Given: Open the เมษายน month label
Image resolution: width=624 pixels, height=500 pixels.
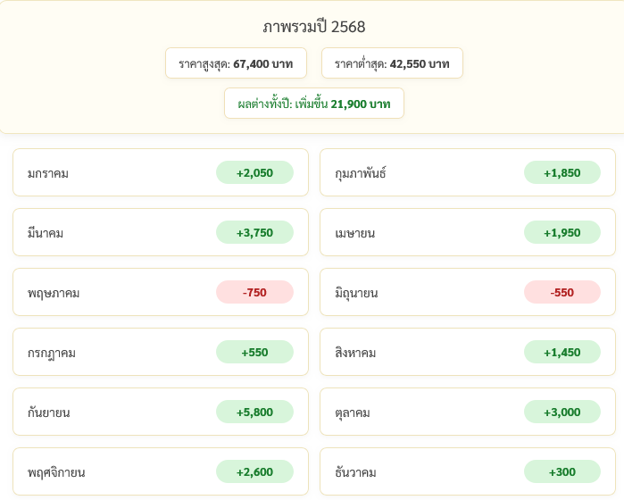Looking at the screenshot, I should click(x=354, y=233).
